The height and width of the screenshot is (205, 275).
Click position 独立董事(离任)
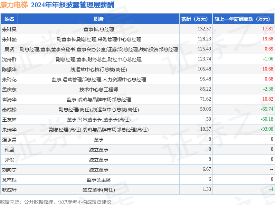[99, 189]
